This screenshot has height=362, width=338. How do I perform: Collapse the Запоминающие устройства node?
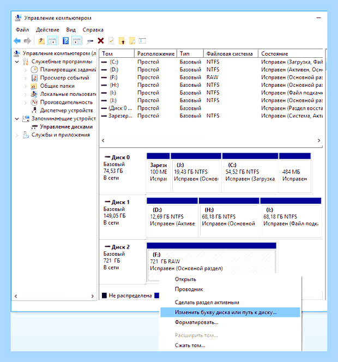[17, 119]
